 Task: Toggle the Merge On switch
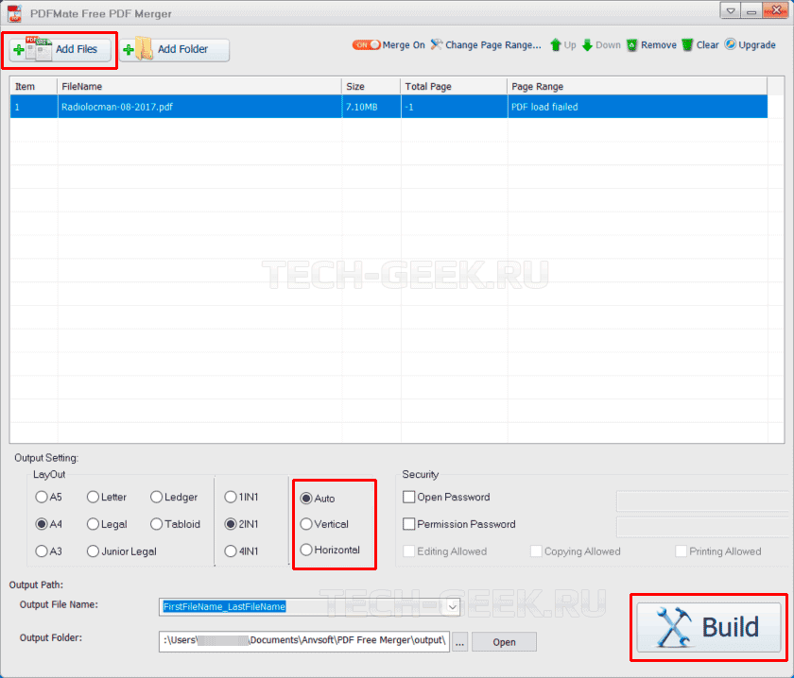coord(366,45)
